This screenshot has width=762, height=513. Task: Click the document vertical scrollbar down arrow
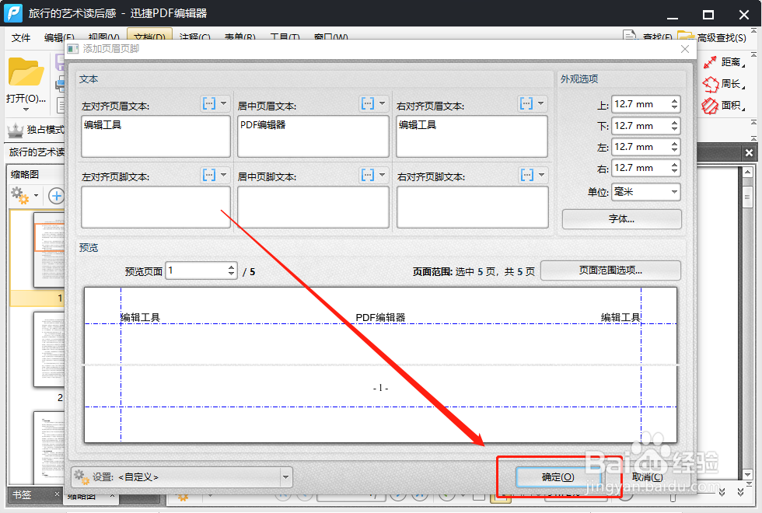pos(747,475)
